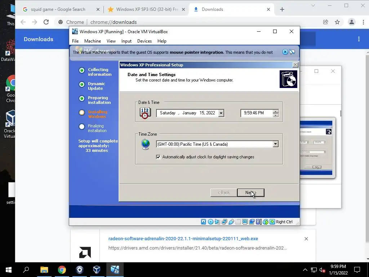369x277 pixels.
Task: Show hidden system tray icons
Action: (x=305, y=270)
